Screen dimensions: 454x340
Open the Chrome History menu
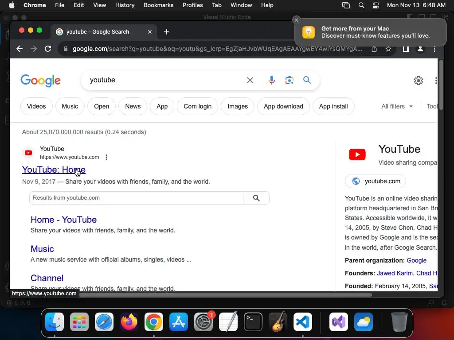[x=125, y=5]
